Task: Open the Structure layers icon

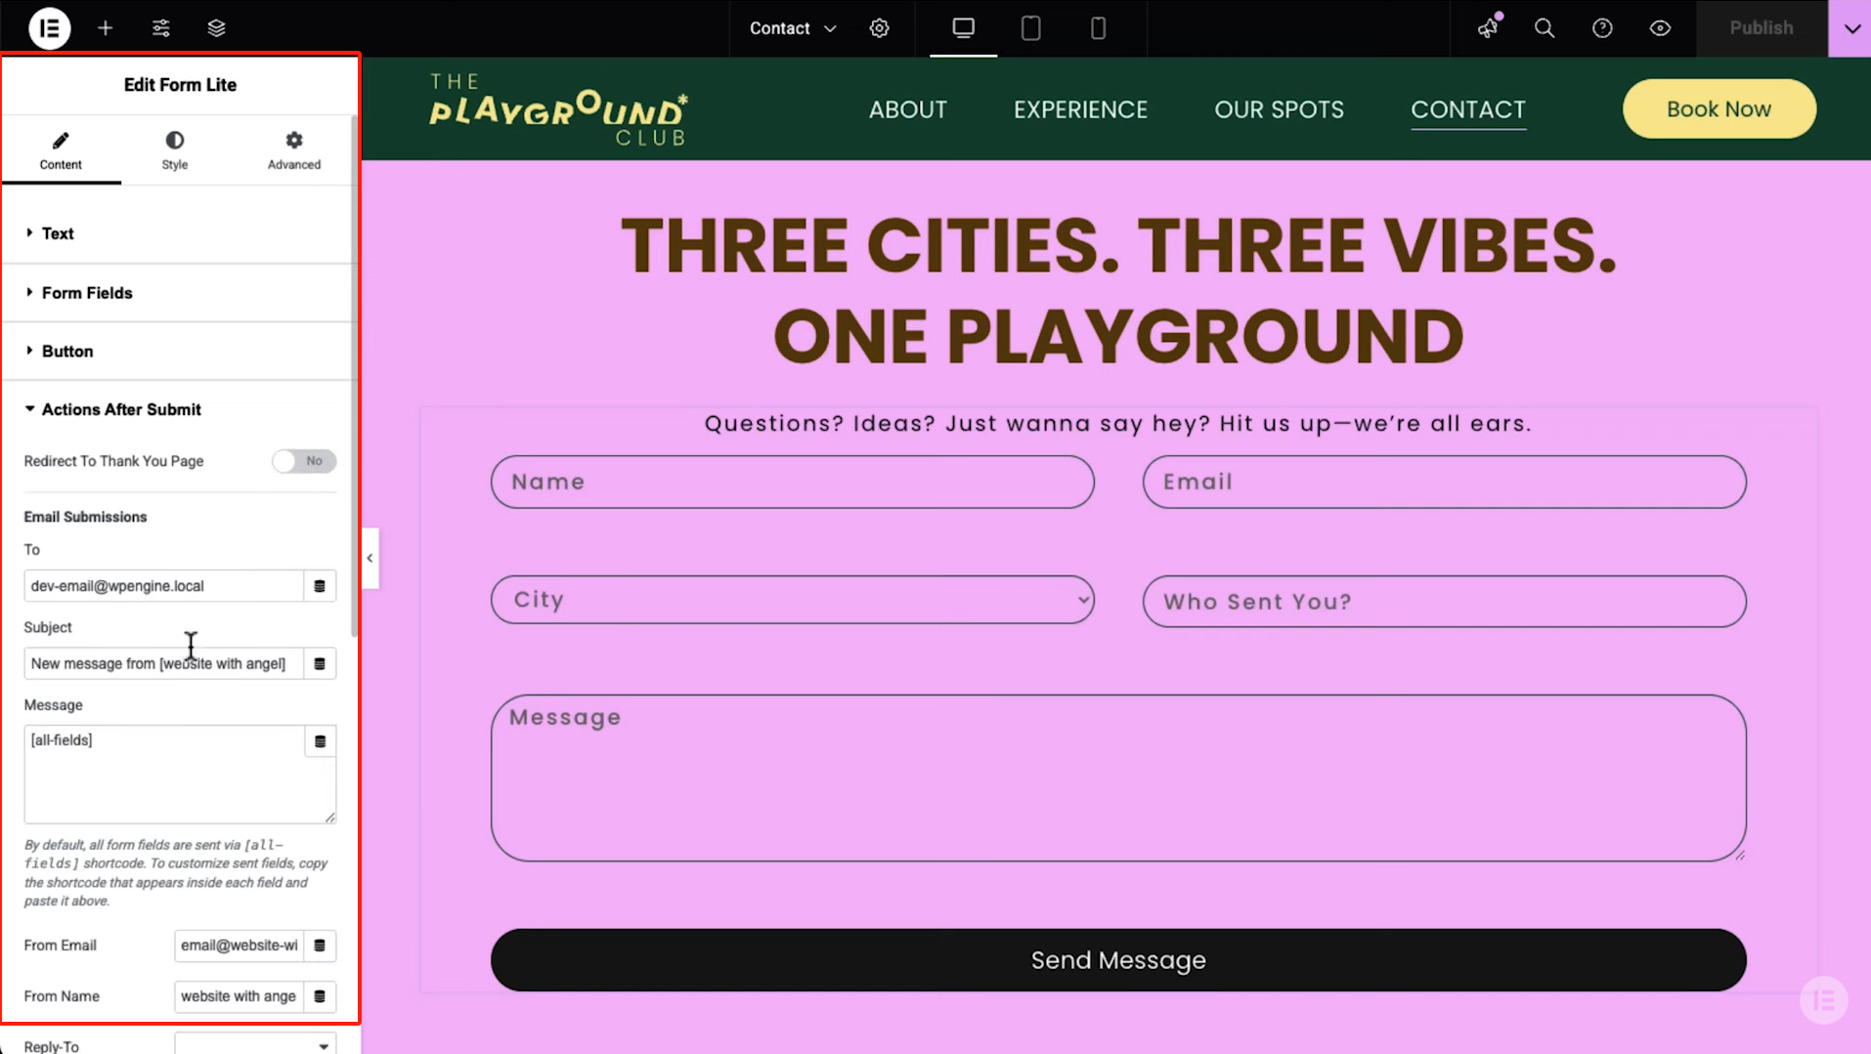Action: tap(217, 28)
